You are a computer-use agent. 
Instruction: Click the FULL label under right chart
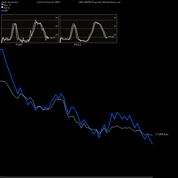coord(78,45)
